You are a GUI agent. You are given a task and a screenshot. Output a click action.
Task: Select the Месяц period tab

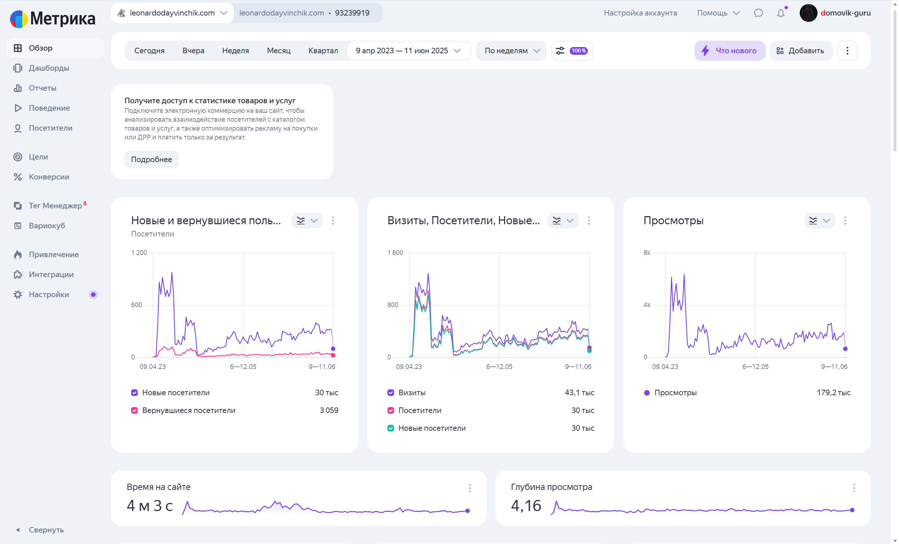[279, 51]
